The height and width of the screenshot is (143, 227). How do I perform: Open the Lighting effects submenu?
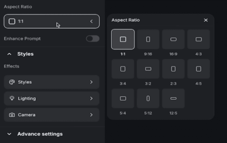(x=52, y=98)
